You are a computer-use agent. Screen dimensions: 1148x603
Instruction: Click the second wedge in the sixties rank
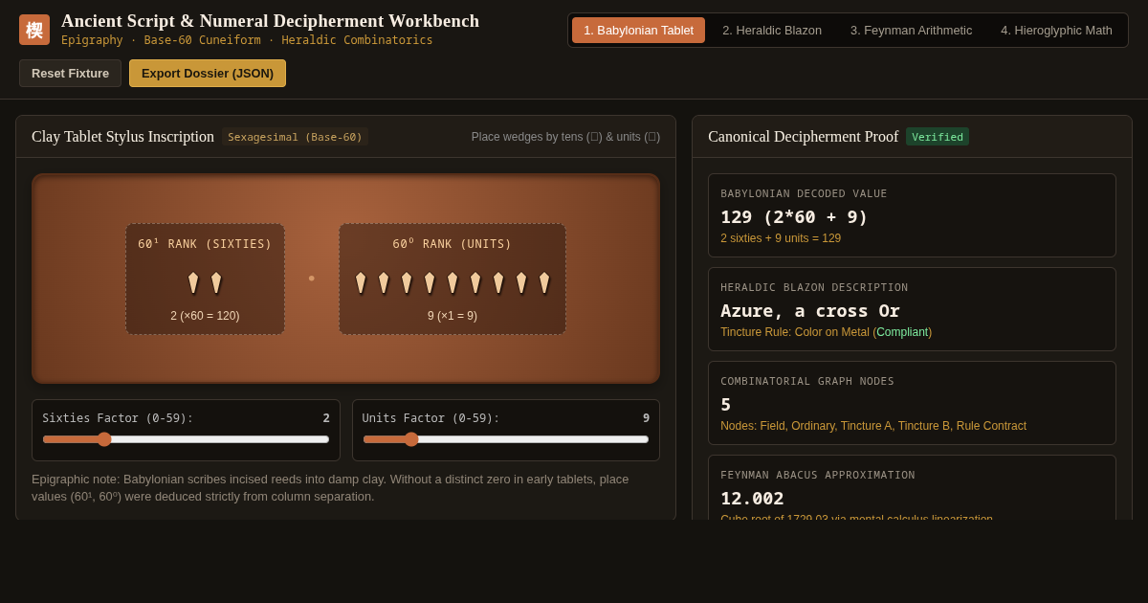(x=216, y=282)
